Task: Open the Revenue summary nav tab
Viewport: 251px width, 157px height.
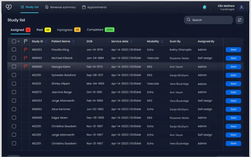Action: click(x=60, y=7)
